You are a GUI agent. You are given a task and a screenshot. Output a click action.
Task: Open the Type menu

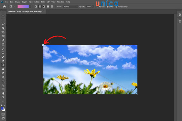click(31, 2)
